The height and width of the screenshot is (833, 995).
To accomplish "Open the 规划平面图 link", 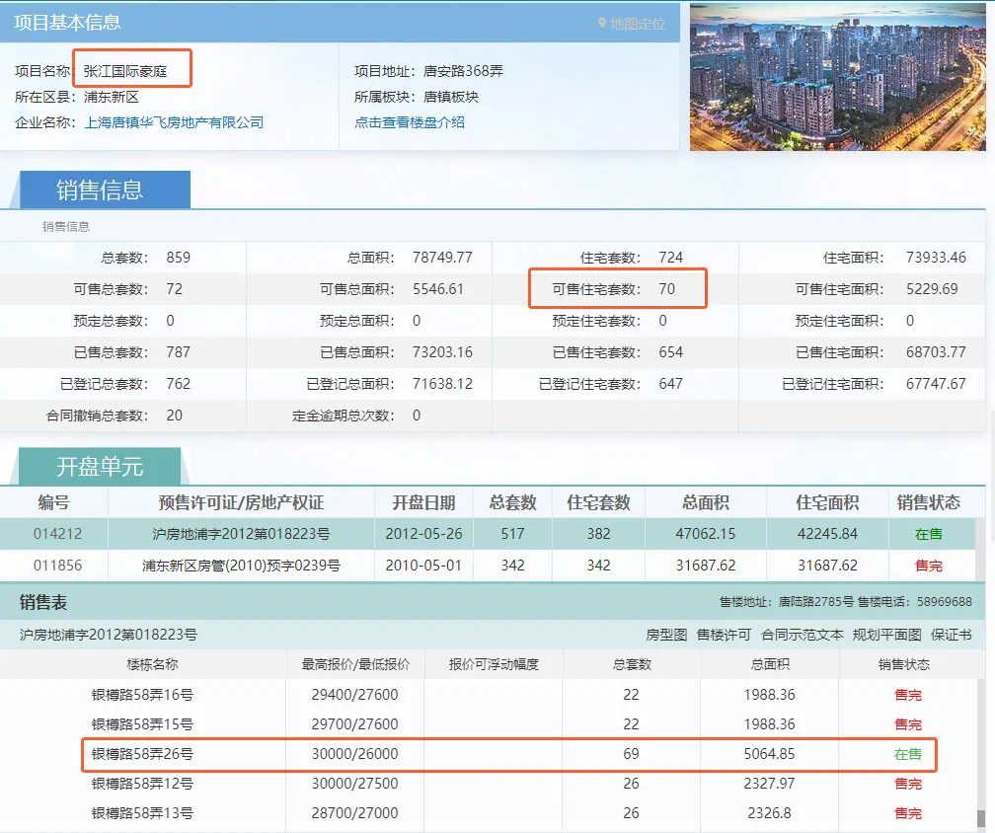I will pos(887,635).
